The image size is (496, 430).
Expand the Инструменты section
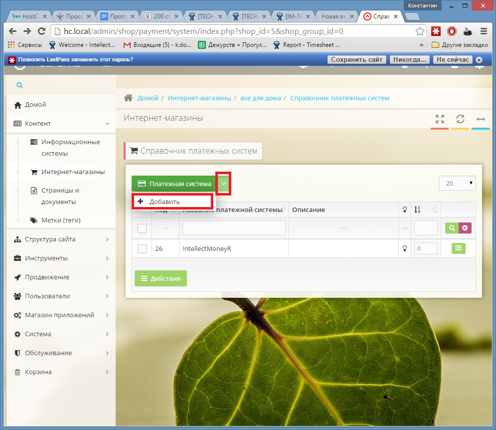(61, 258)
